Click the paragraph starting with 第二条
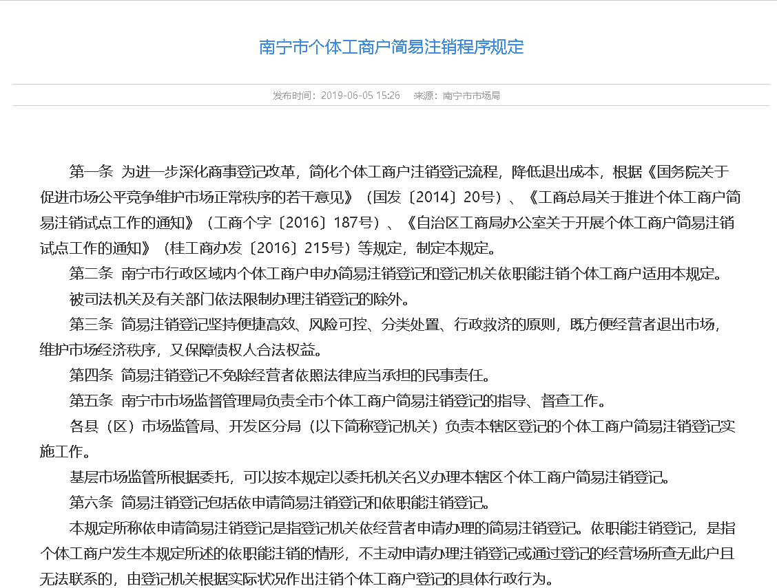This screenshot has width=777, height=588. [395, 274]
